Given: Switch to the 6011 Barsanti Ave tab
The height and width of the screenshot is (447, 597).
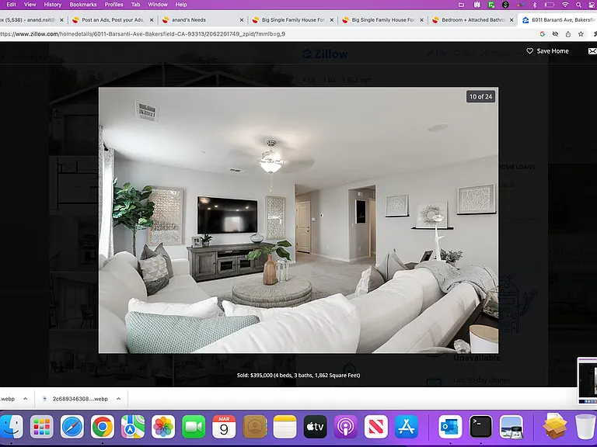Looking at the screenshot, I should pos(559,19).
